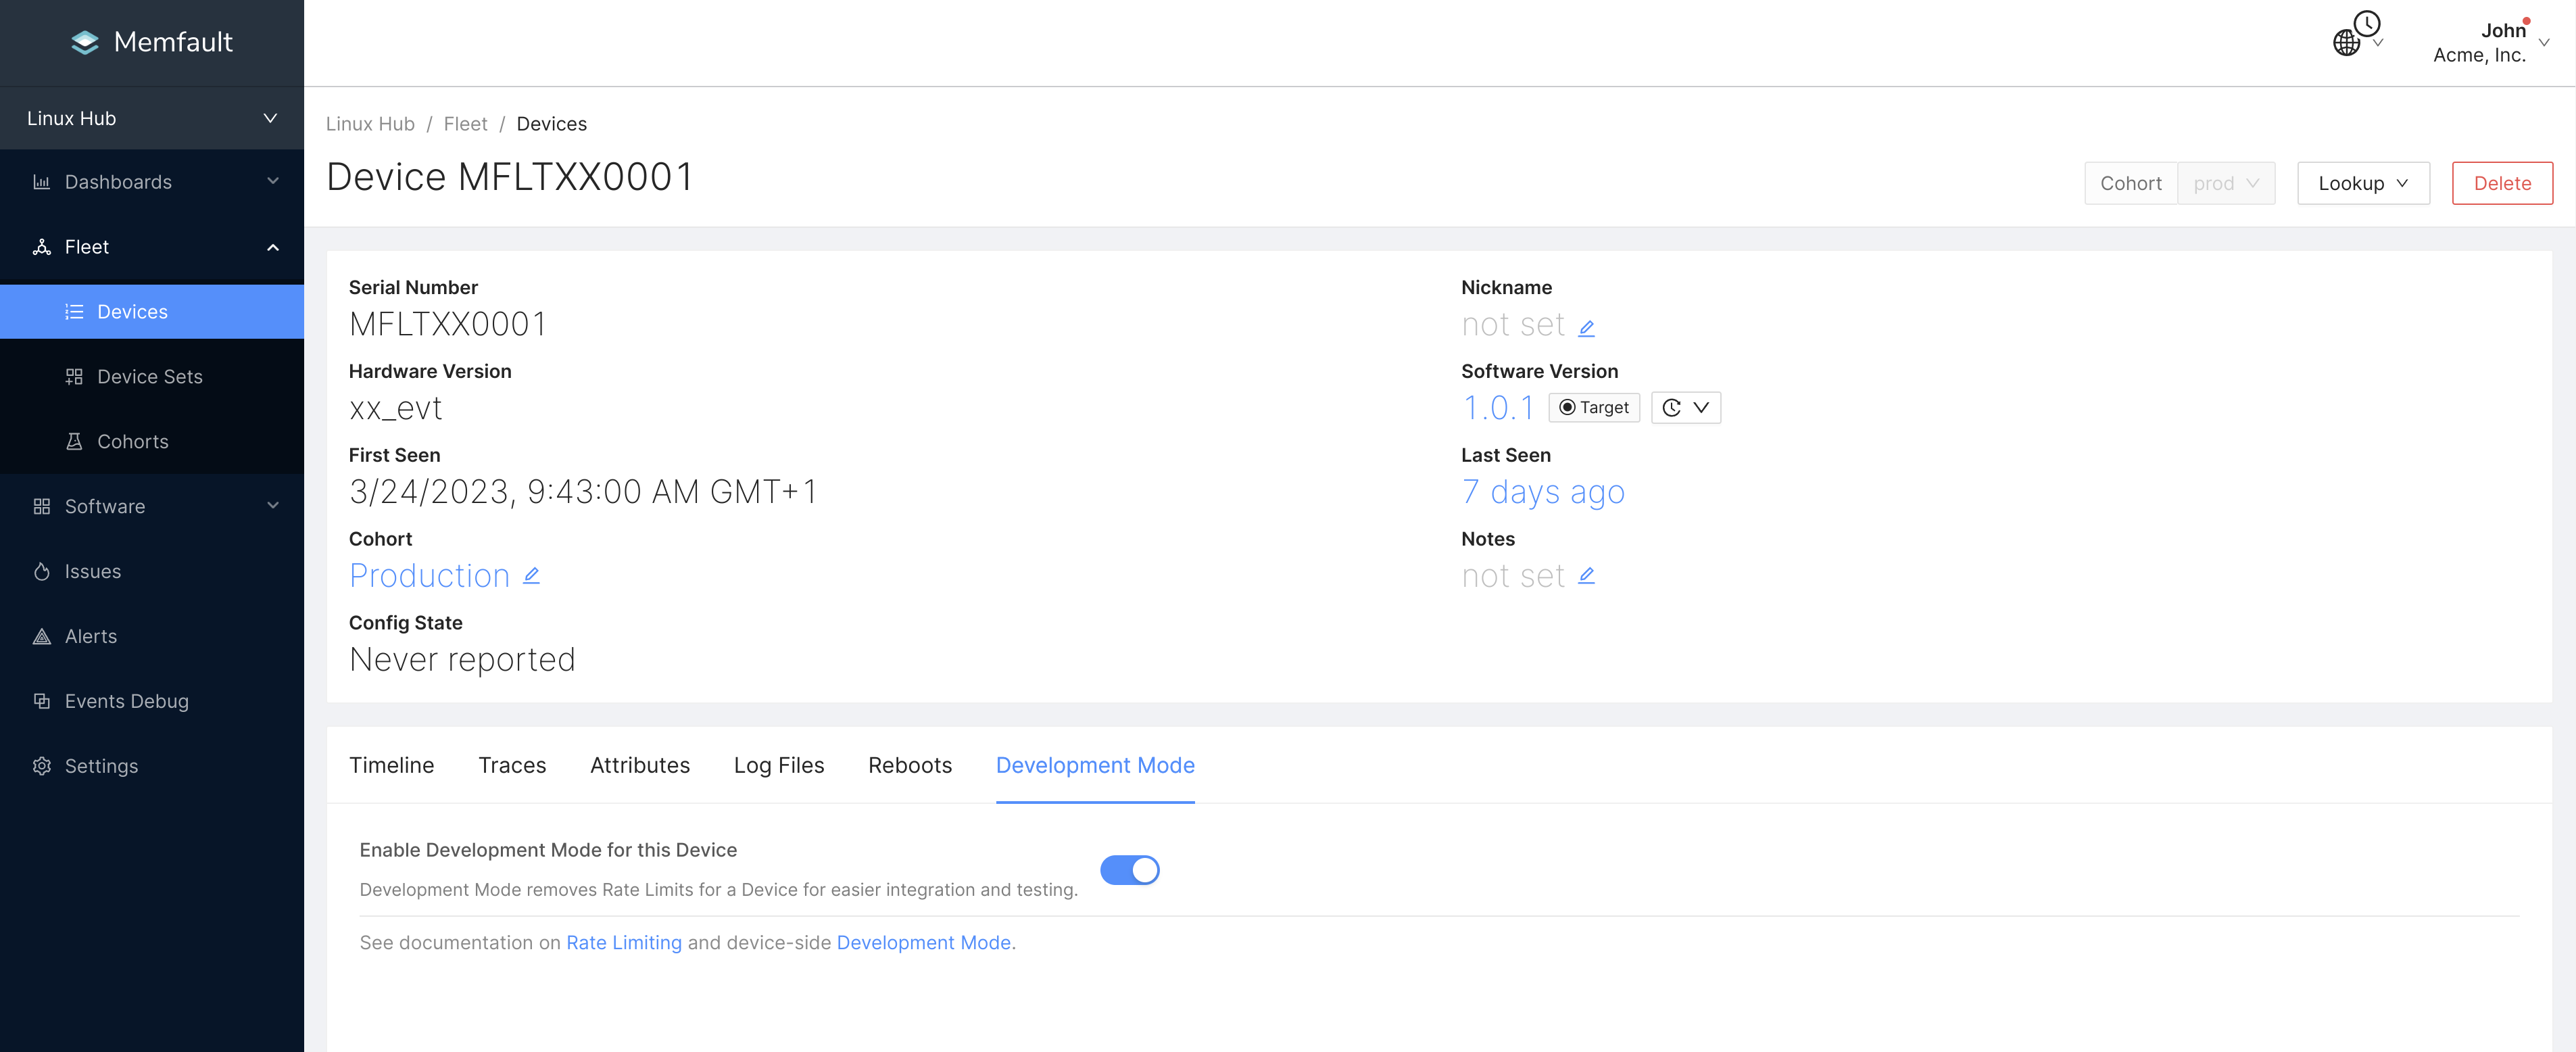Click the pencil icon beside Nickname
The height and width of the screenshot is (1052, 2576).
coord(1586,327)
